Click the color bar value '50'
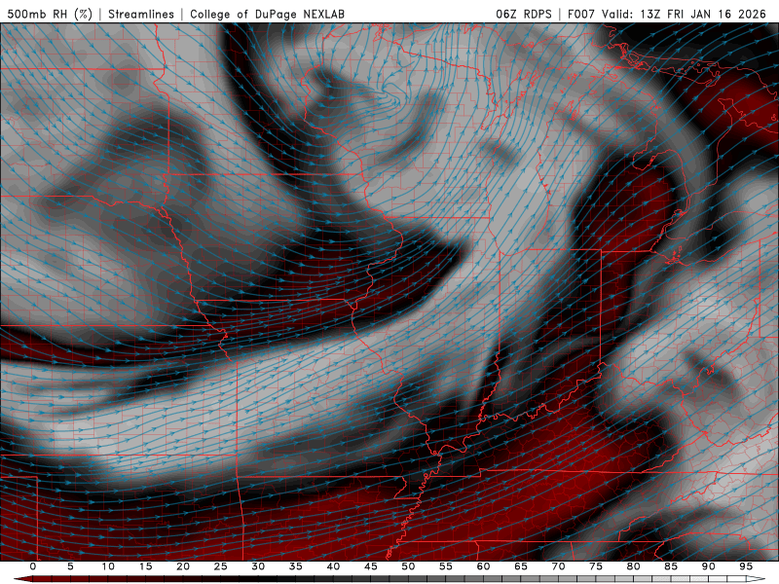Screen dimensions: 779x584 pyautogui.click(x=408, y=566)
